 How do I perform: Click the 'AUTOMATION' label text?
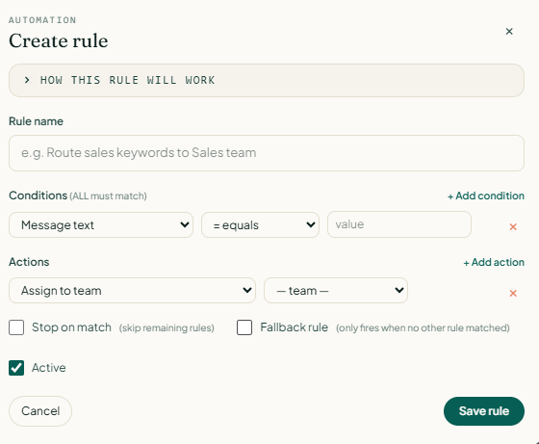pos(42,20)
